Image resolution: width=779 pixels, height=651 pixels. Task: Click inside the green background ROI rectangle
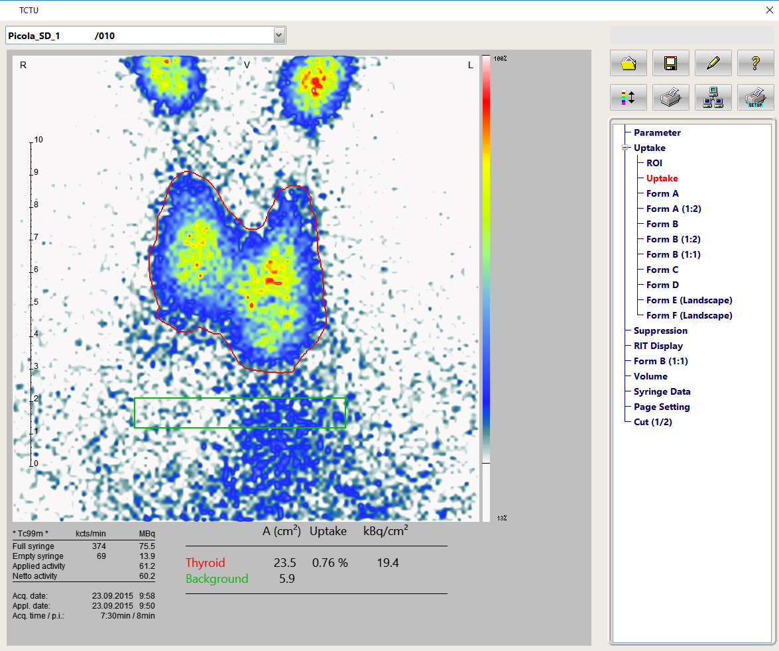[239, 413]
